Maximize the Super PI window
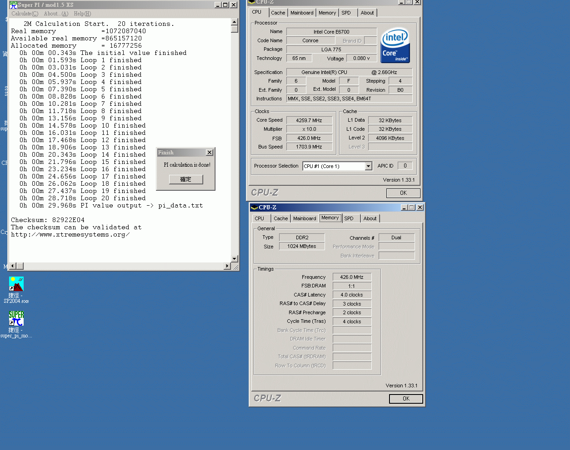The image size is (570, 450). [225, 5]
